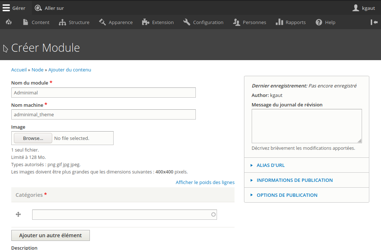Click the Afficher le poids des lignes link

pyautogui.click(x=205, y=182)
